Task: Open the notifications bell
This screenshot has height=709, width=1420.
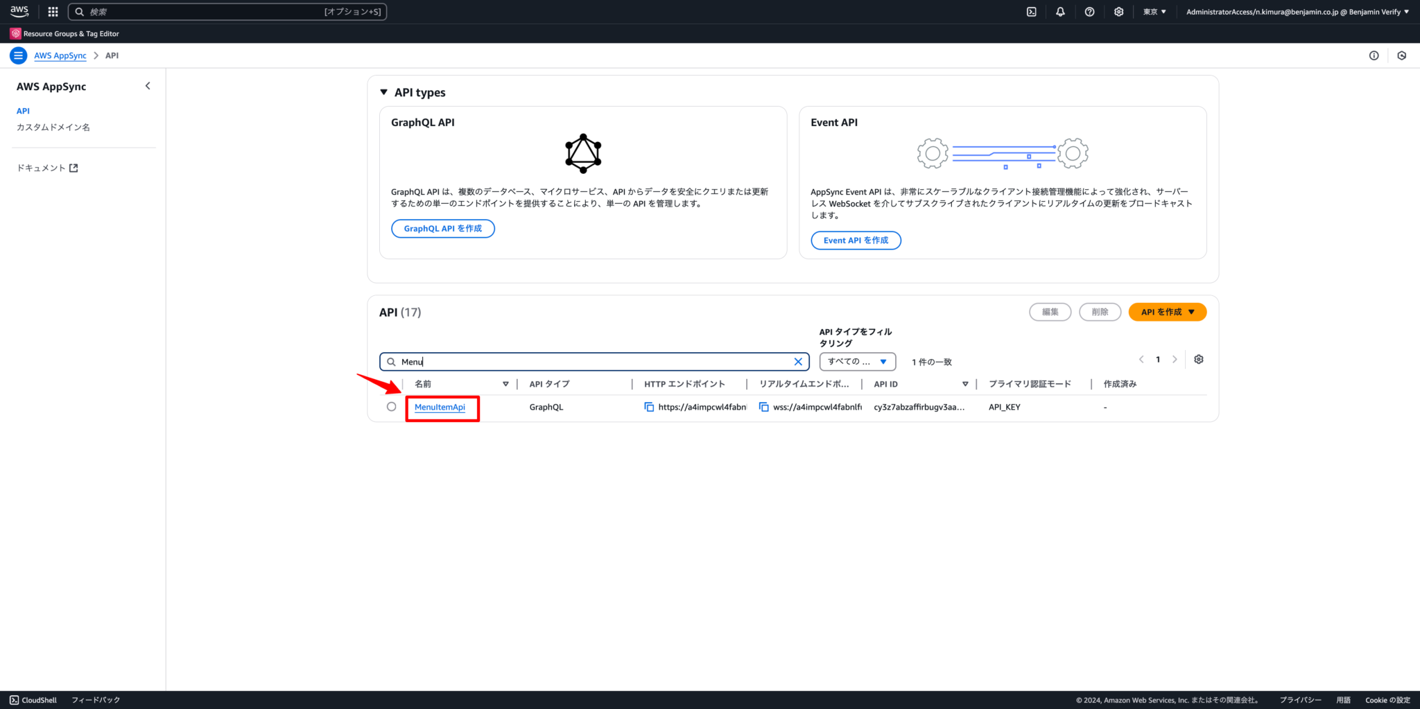Action: click(x=1060, y=12)
